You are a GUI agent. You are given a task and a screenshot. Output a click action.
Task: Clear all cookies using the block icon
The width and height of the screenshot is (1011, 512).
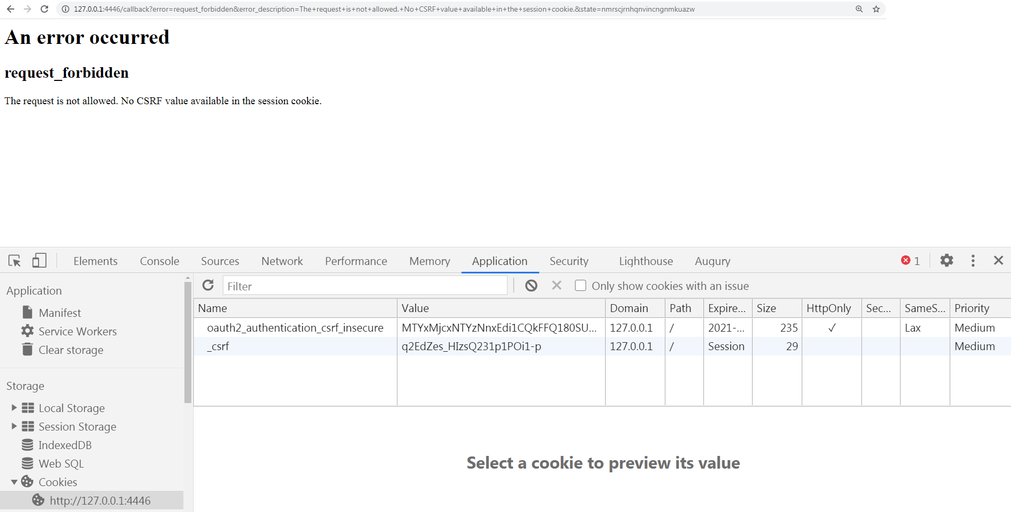[531, 285]
